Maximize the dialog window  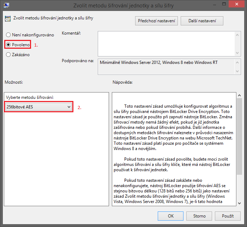click(224, 4)
